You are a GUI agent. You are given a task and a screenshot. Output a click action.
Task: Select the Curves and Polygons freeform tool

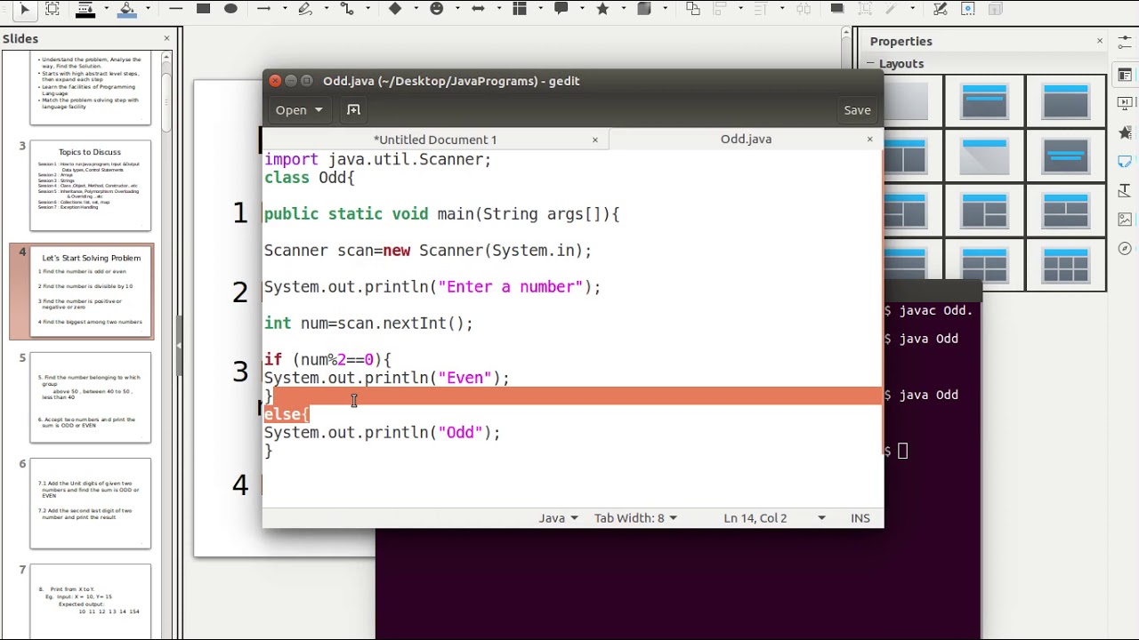pos(305,9)
